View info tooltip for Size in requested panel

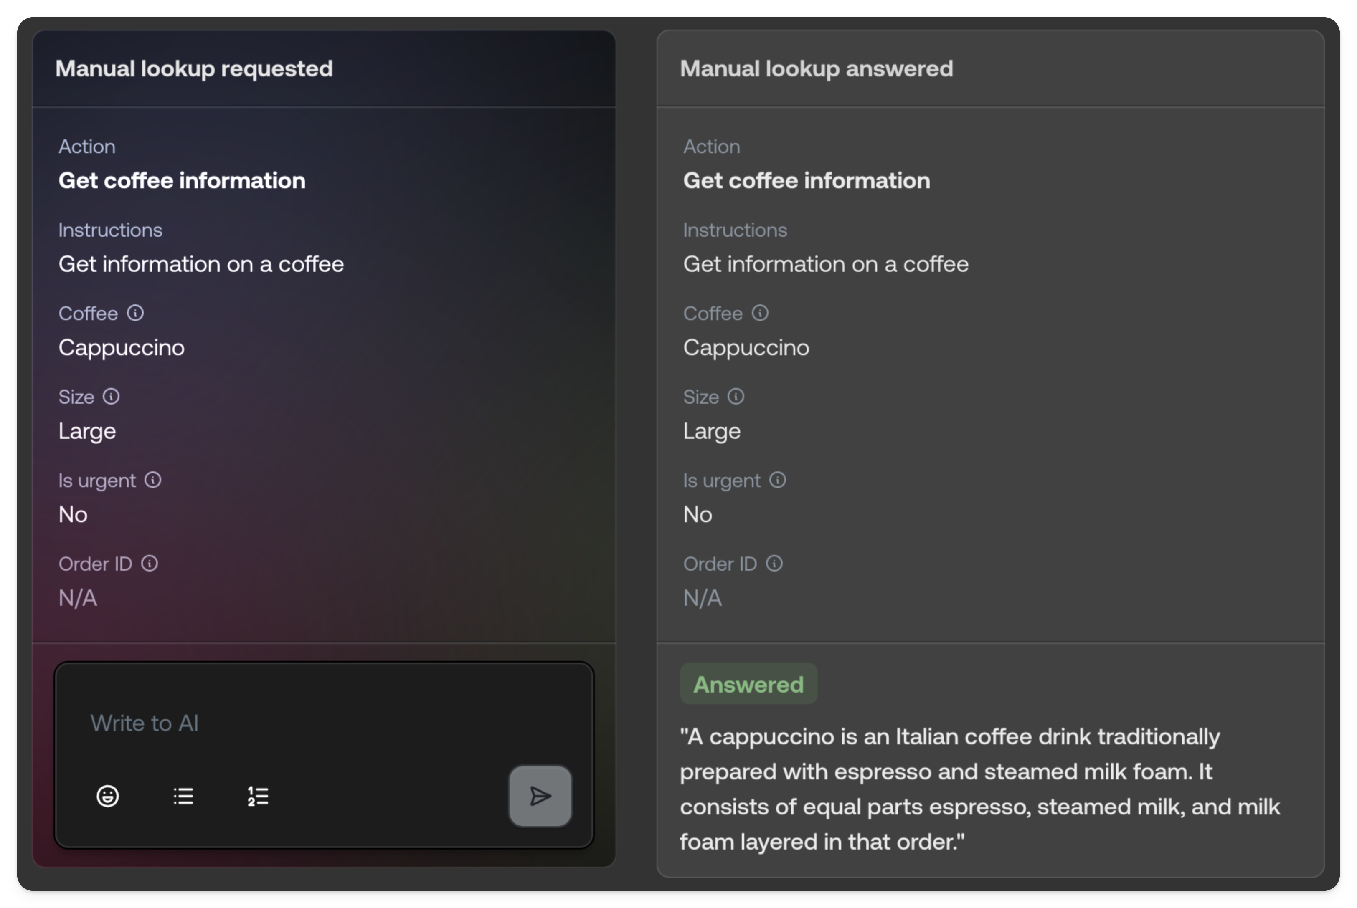click(x=112, y=397)
